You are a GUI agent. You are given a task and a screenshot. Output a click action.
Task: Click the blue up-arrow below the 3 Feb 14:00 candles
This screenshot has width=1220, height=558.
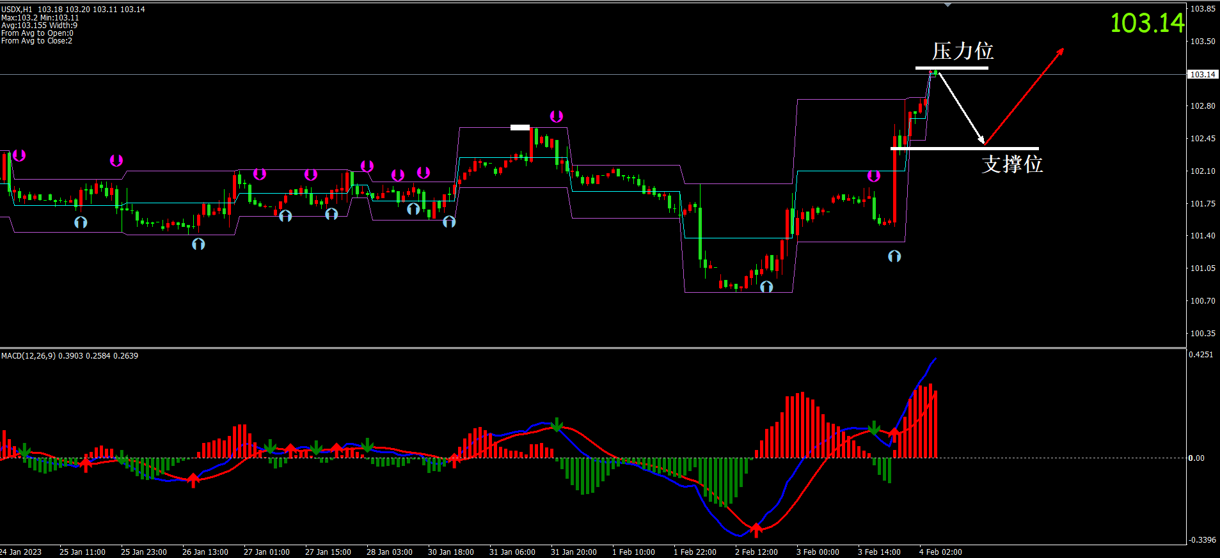[894, 256]
